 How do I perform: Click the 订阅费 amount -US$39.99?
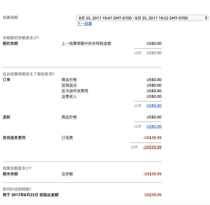point(152,138)
